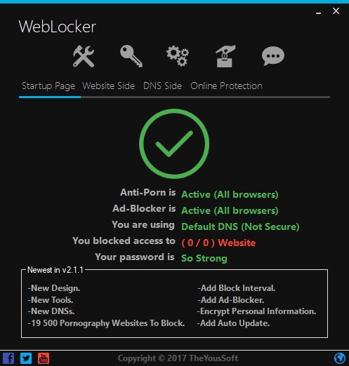This screenshot has height=366, width=349.
Task: Open the feedback speech bubble icon
Action: 273,56
